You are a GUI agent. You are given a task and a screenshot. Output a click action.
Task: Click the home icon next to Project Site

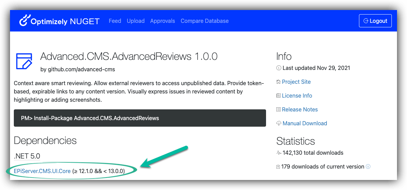pos(278,82)
